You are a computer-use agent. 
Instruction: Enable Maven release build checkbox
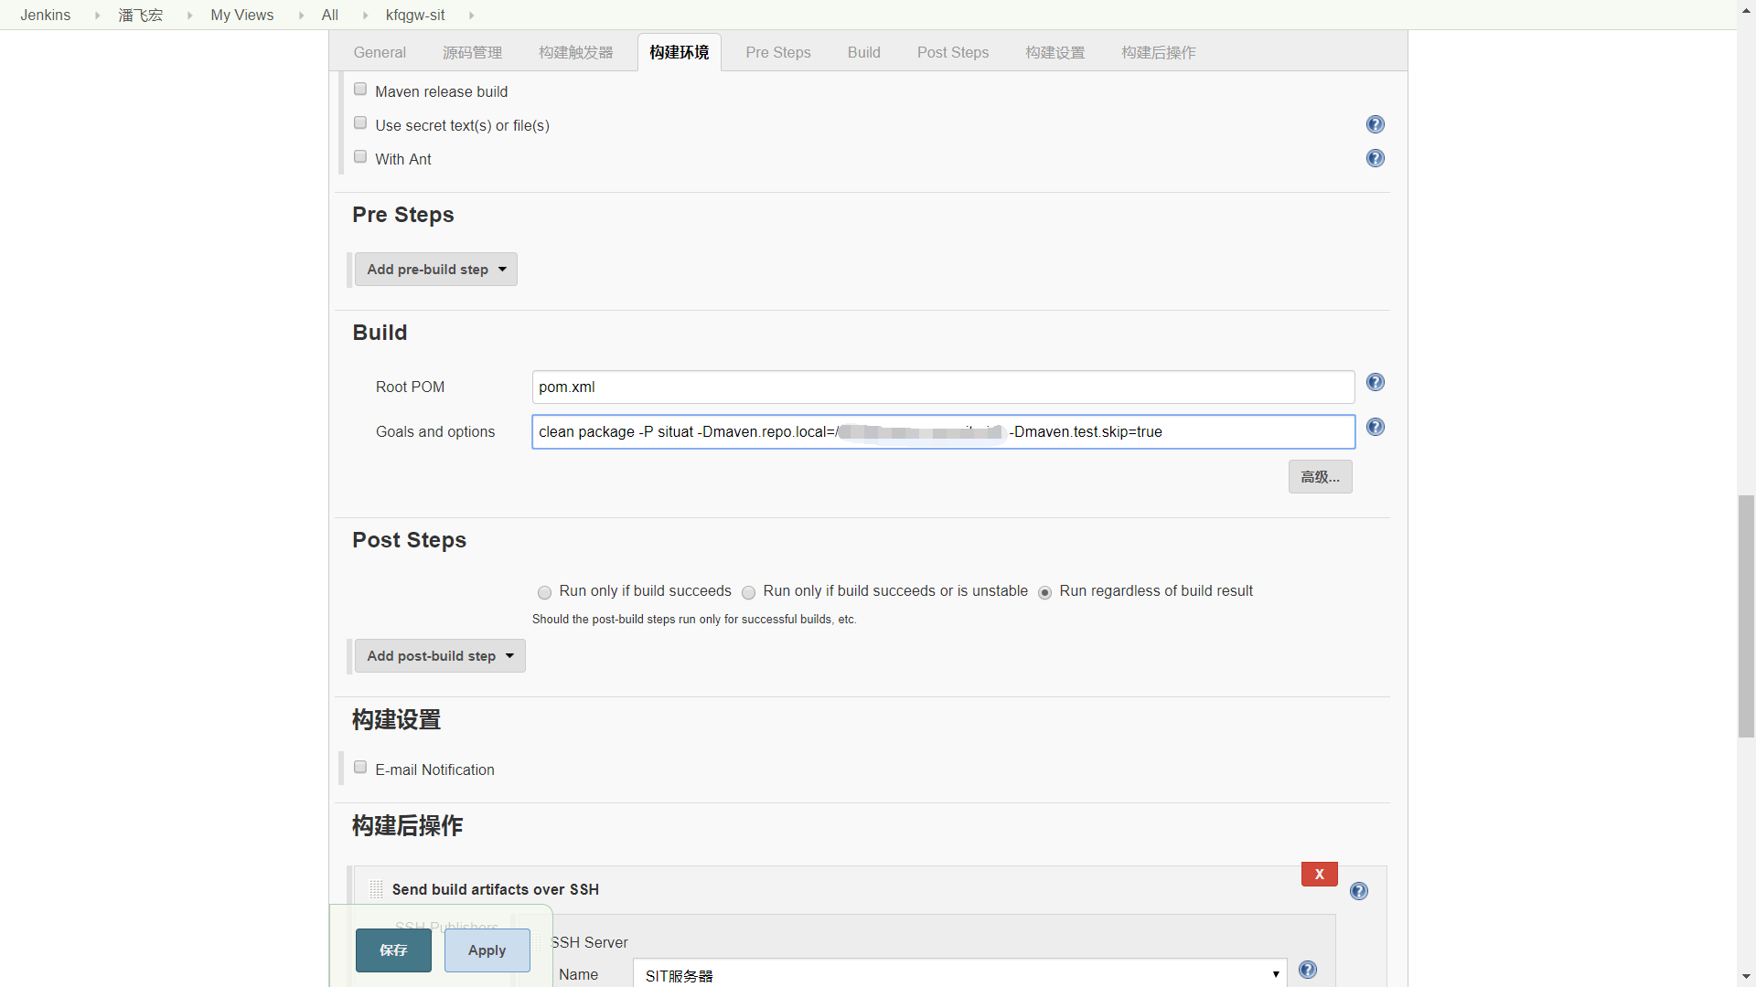point(360,90)
